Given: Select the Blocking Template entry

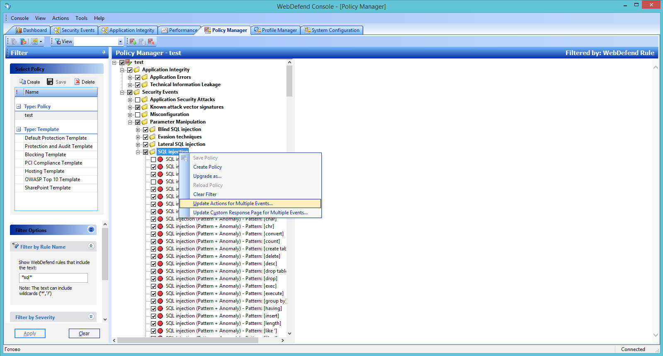Looking at the screenshot, I should tap(56, 155).
